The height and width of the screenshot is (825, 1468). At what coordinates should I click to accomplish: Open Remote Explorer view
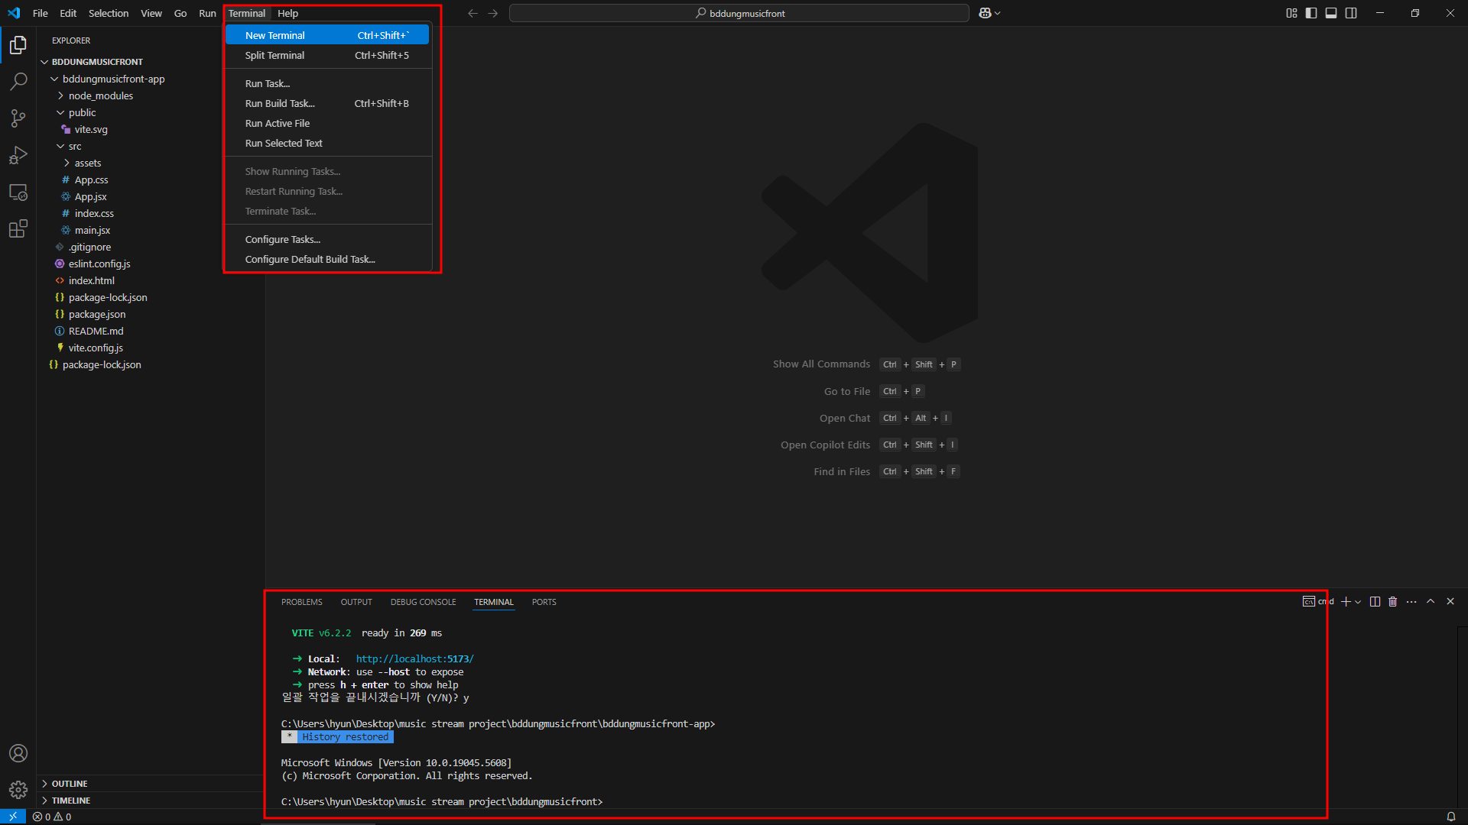(x=18, y=192)
